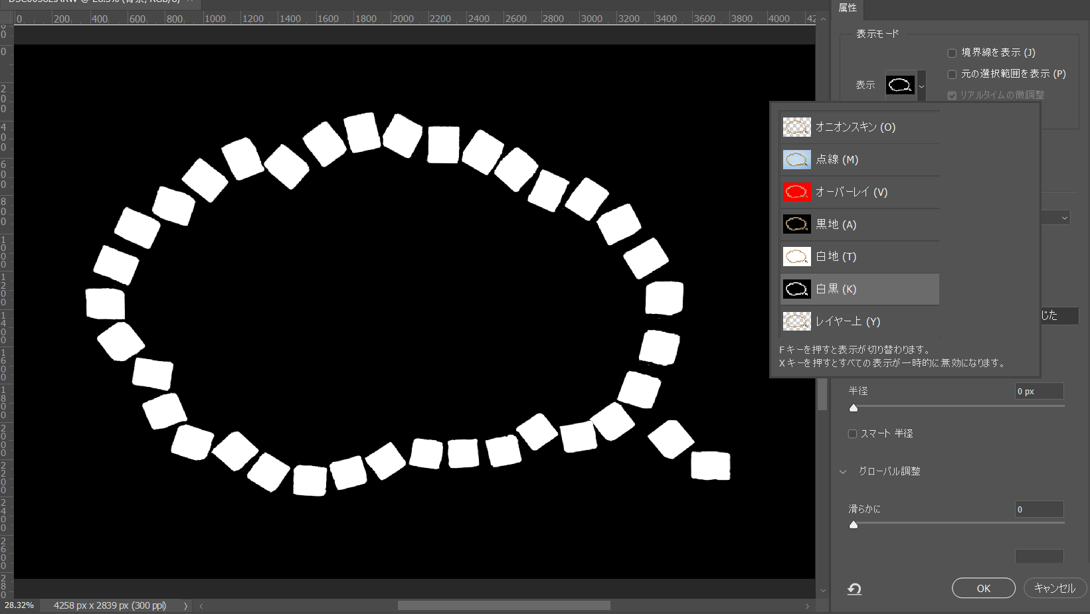Click horizontal scrollbar right arrow
Viewport: 1090px width, 614px height.
tap(807, 606)
